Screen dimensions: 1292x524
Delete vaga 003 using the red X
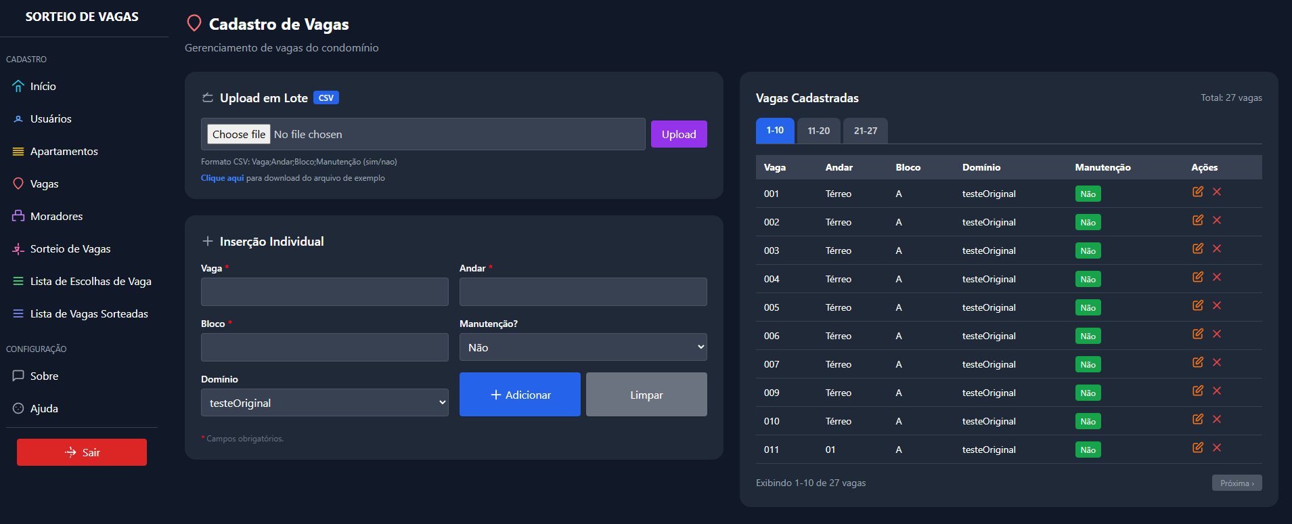click(1216, 249)
